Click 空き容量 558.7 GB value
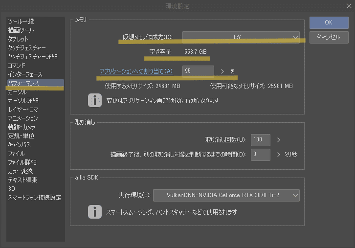 point(196,52)
